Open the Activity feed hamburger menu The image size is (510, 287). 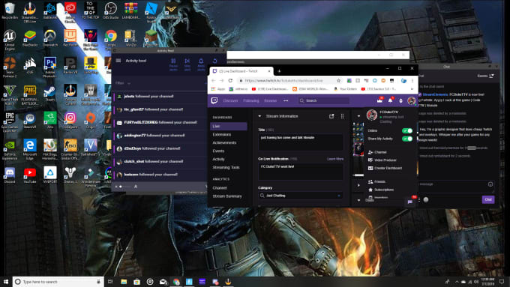(118, 61)
